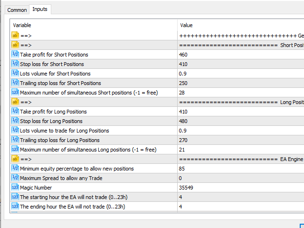Click the icon beside Stop loss for Long Positions

tap(15, 121)
